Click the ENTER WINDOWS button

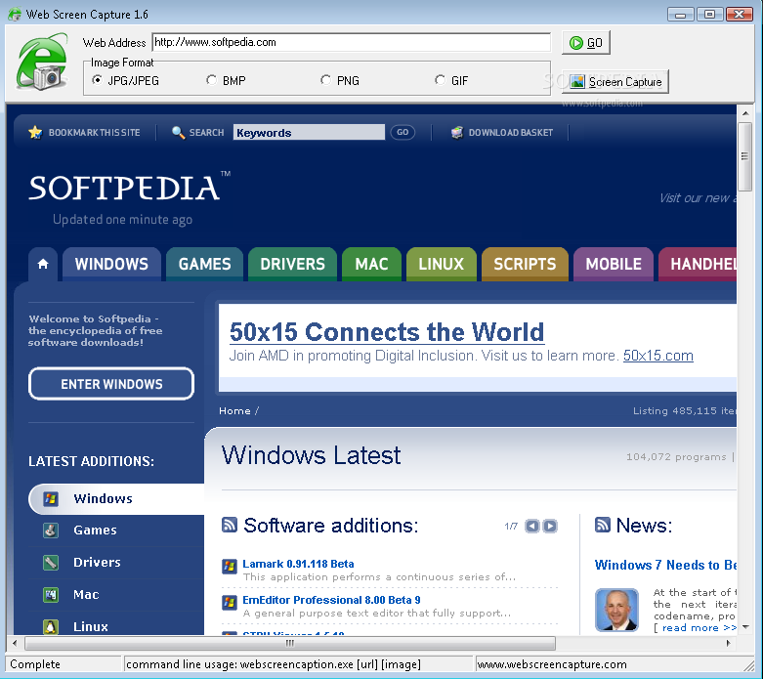(x=111, y=384)
